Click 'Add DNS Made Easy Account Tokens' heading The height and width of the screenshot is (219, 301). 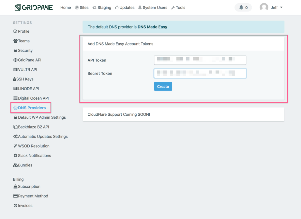[x=120, y=44]
